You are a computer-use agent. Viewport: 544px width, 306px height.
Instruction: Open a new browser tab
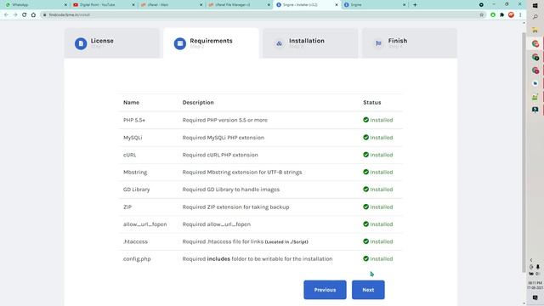pos(415,5)
